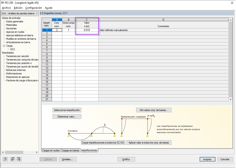Select Muelles en extremo de barra

pos(21,39)
